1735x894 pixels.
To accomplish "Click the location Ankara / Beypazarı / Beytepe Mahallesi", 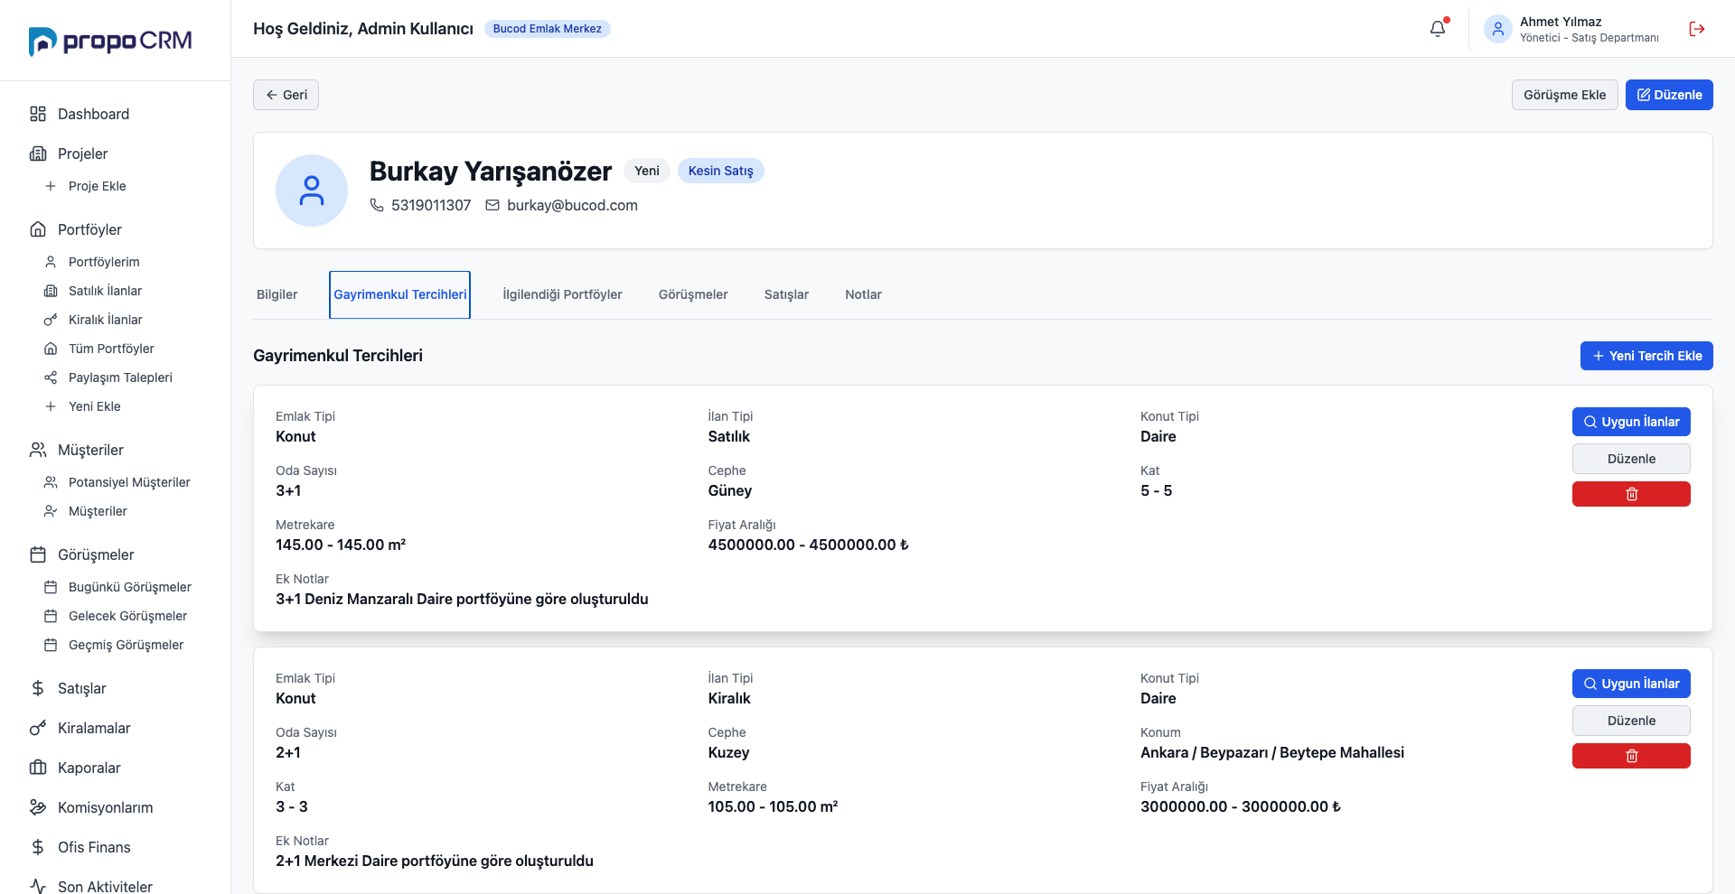I will (1272, 752).
